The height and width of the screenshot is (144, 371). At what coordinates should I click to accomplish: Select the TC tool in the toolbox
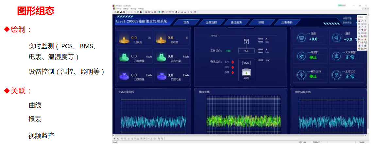359,33
